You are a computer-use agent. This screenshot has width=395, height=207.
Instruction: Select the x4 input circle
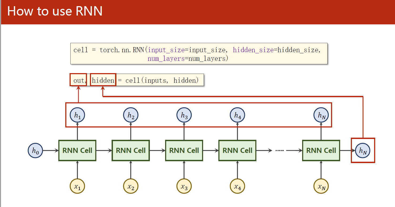238,186
